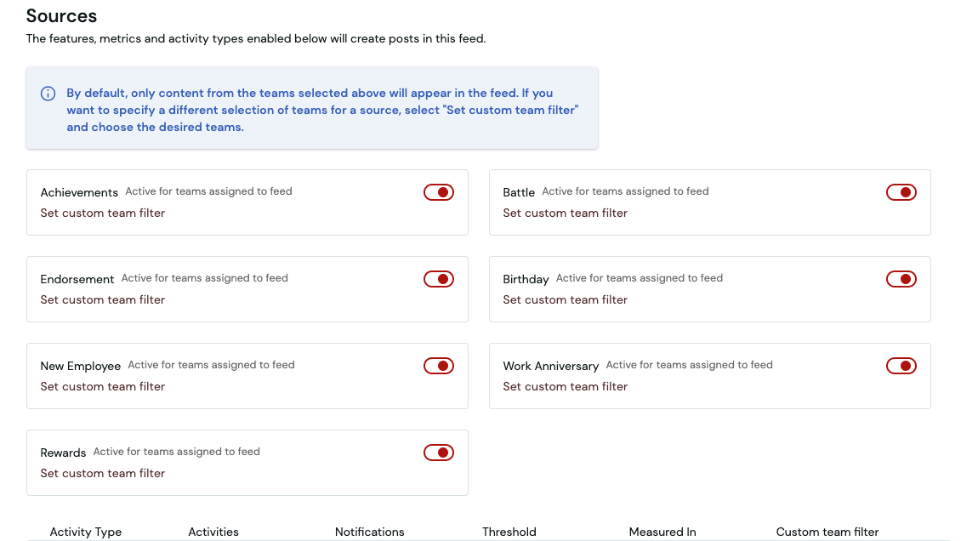978x541 pixels.
Task: Disable the Work Anniversary toggle
Action: tap(901, 366)
